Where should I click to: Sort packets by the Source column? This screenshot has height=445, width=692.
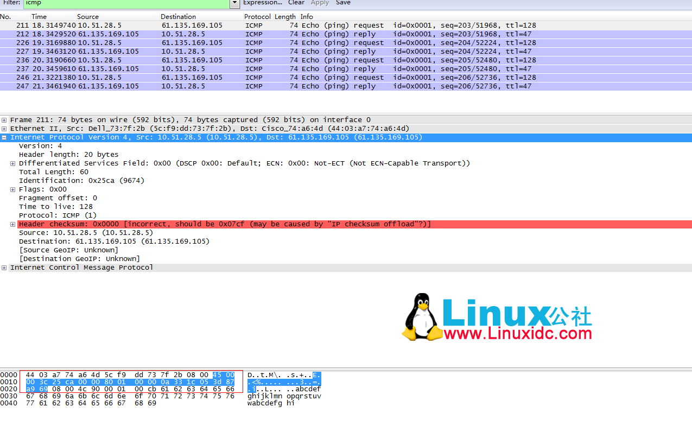coord(87,16)
